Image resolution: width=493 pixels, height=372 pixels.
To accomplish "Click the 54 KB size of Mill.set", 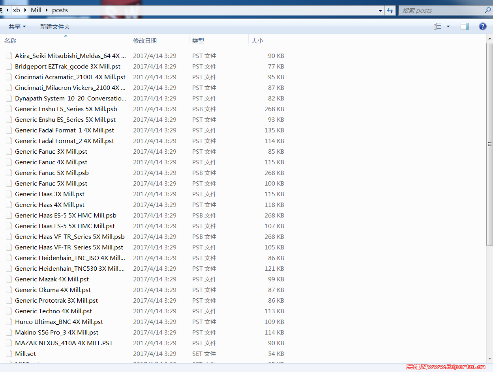I will click(x=276, y=353).
